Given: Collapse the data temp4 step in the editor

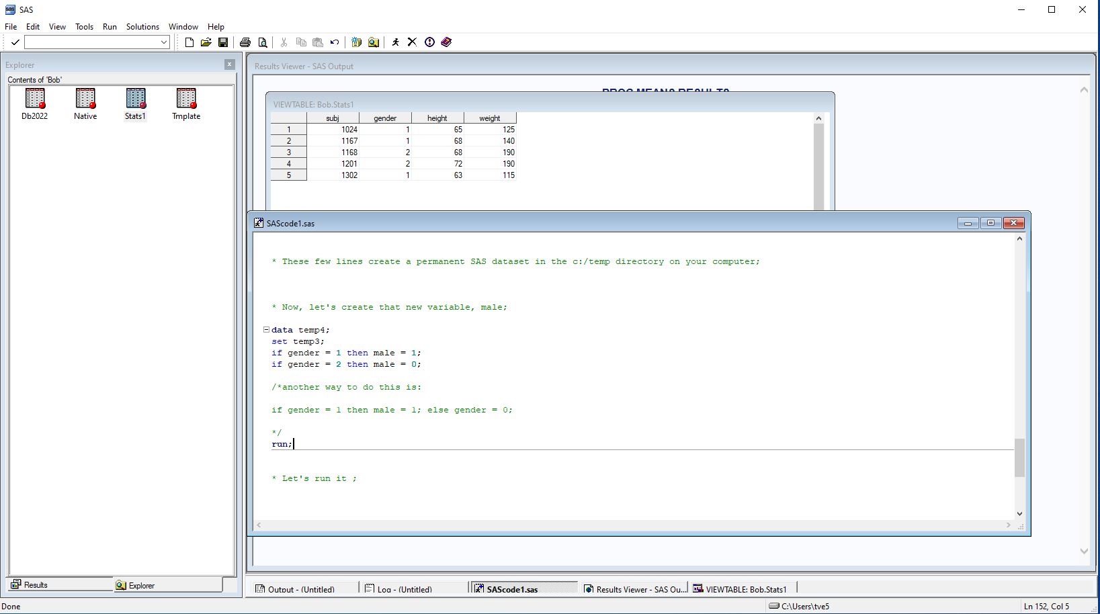Looking at the screenshot, I should pos(266,330).
